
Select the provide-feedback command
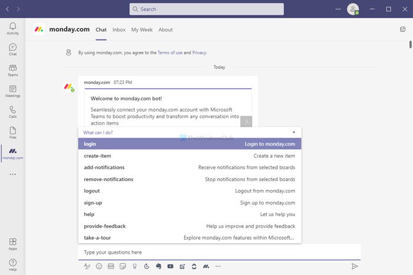tap(189, 226)
